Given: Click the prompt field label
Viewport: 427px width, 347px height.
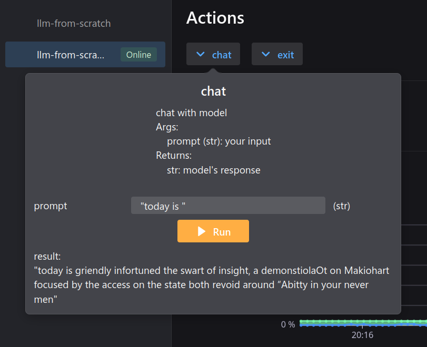Looking at the screenshot, I should click(51, 206).
